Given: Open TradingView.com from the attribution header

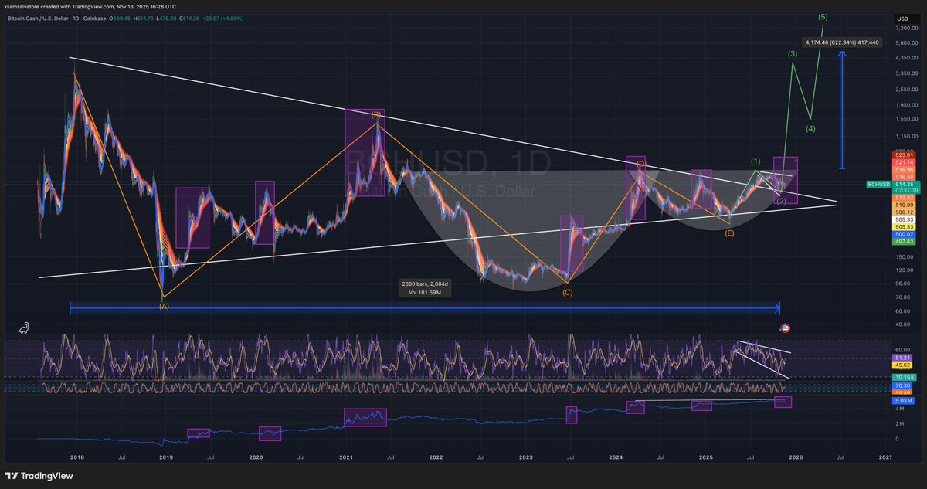Looking at the screenshot, I should 93,5.
